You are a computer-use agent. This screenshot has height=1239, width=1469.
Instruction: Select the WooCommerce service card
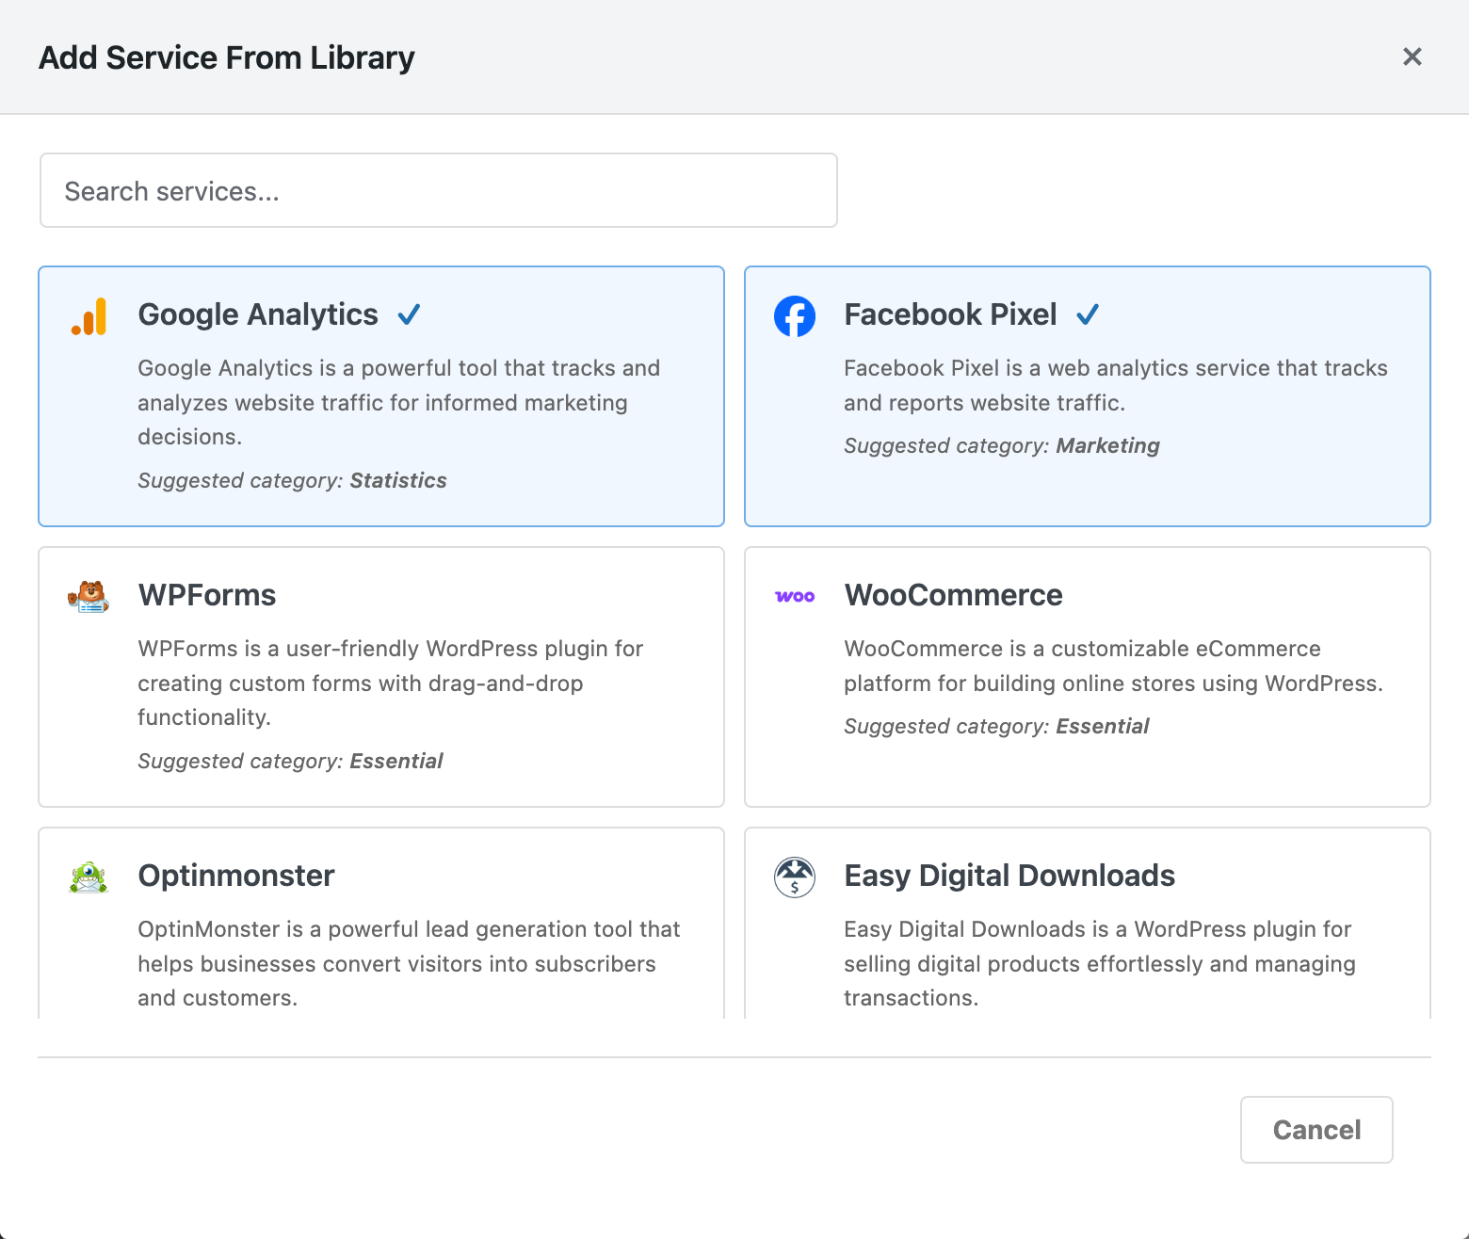point(1087,676)
